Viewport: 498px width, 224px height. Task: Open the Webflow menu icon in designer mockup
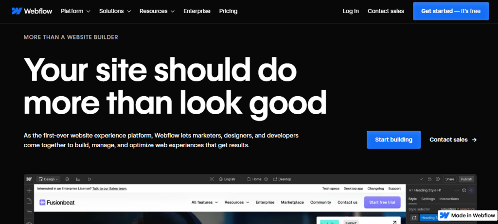click(x=29, y=179)
